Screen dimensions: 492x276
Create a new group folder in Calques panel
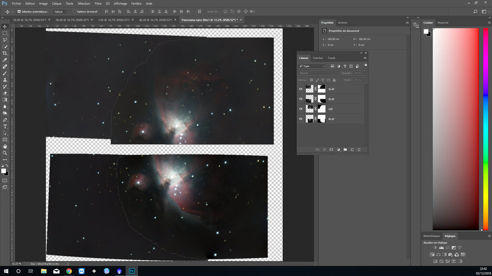tap(345, 150)
